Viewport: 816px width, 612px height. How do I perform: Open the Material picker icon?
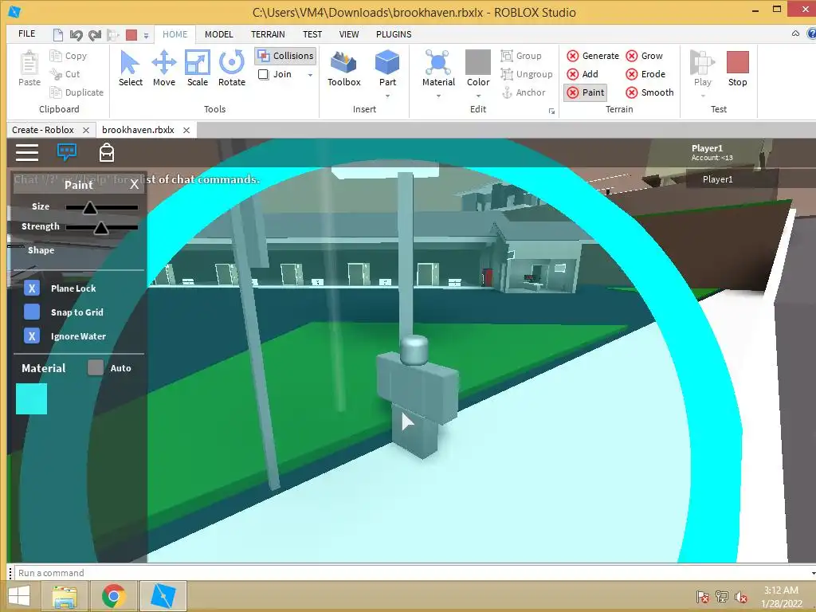click(x=438, y=62)
